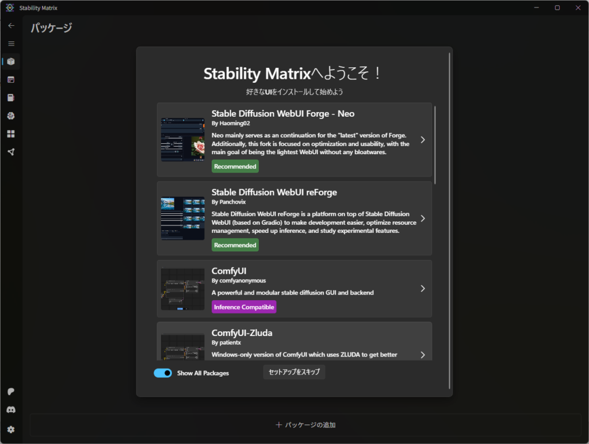
Task: Open the Discord icon in sidebar
Action: point(11,410)
